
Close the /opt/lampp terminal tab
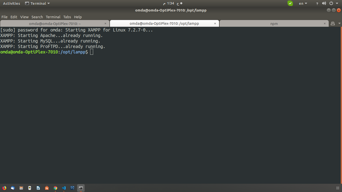coord(215,23)
